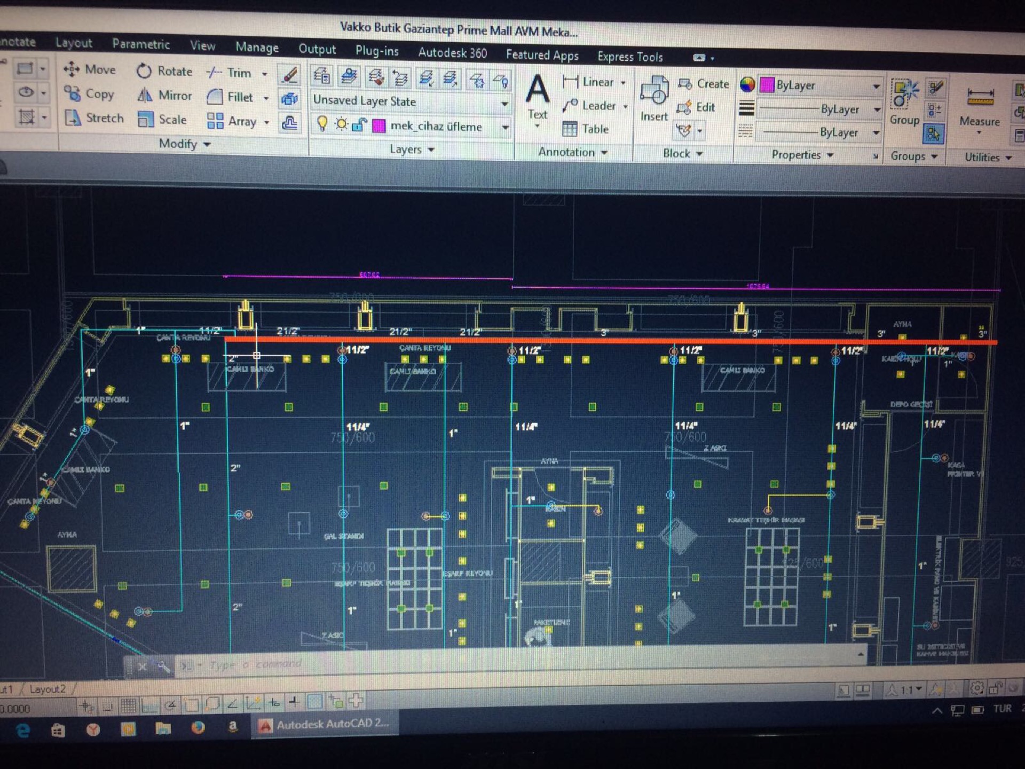Screen dimensions: 1025x769
Task: Expand the Properties panel
Action: point(802,155)
